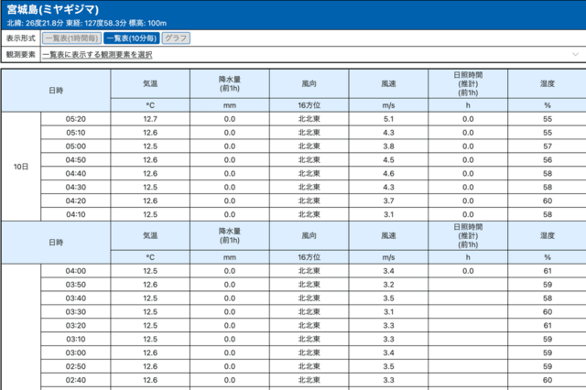
Task: Select the 一覧表(10分毎) view button
Action: tap(132, 38)
